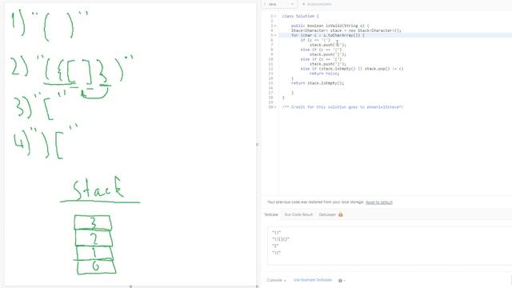Click the 'return stack.isEmpty();' code line

318,83
